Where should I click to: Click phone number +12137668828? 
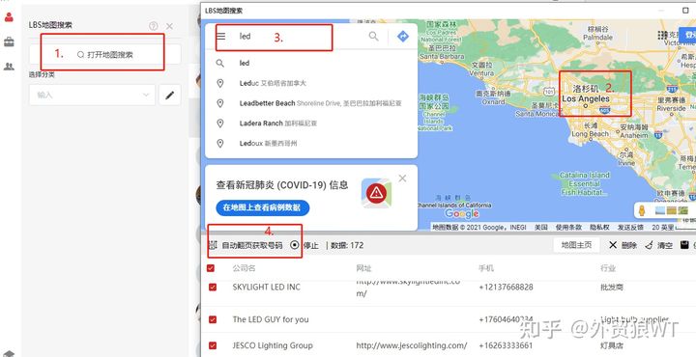(506, 287)
